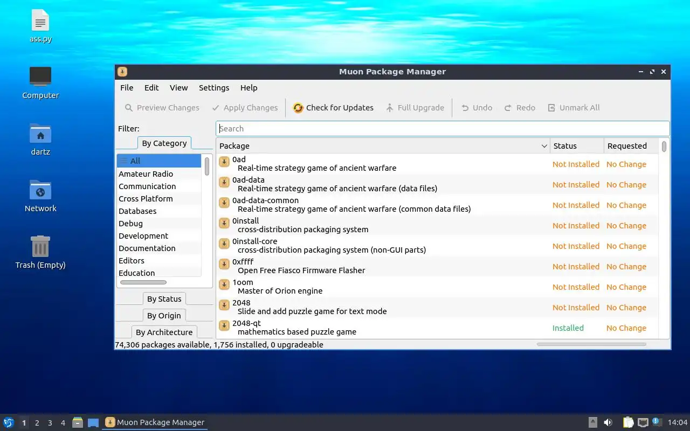The height and width of the screenshot is (431, 690).
Task: Click the 1oom package icon
Action: (224, 284)
